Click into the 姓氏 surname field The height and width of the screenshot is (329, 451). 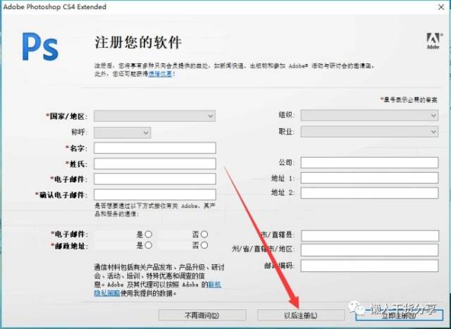click(x=154, y=163)
